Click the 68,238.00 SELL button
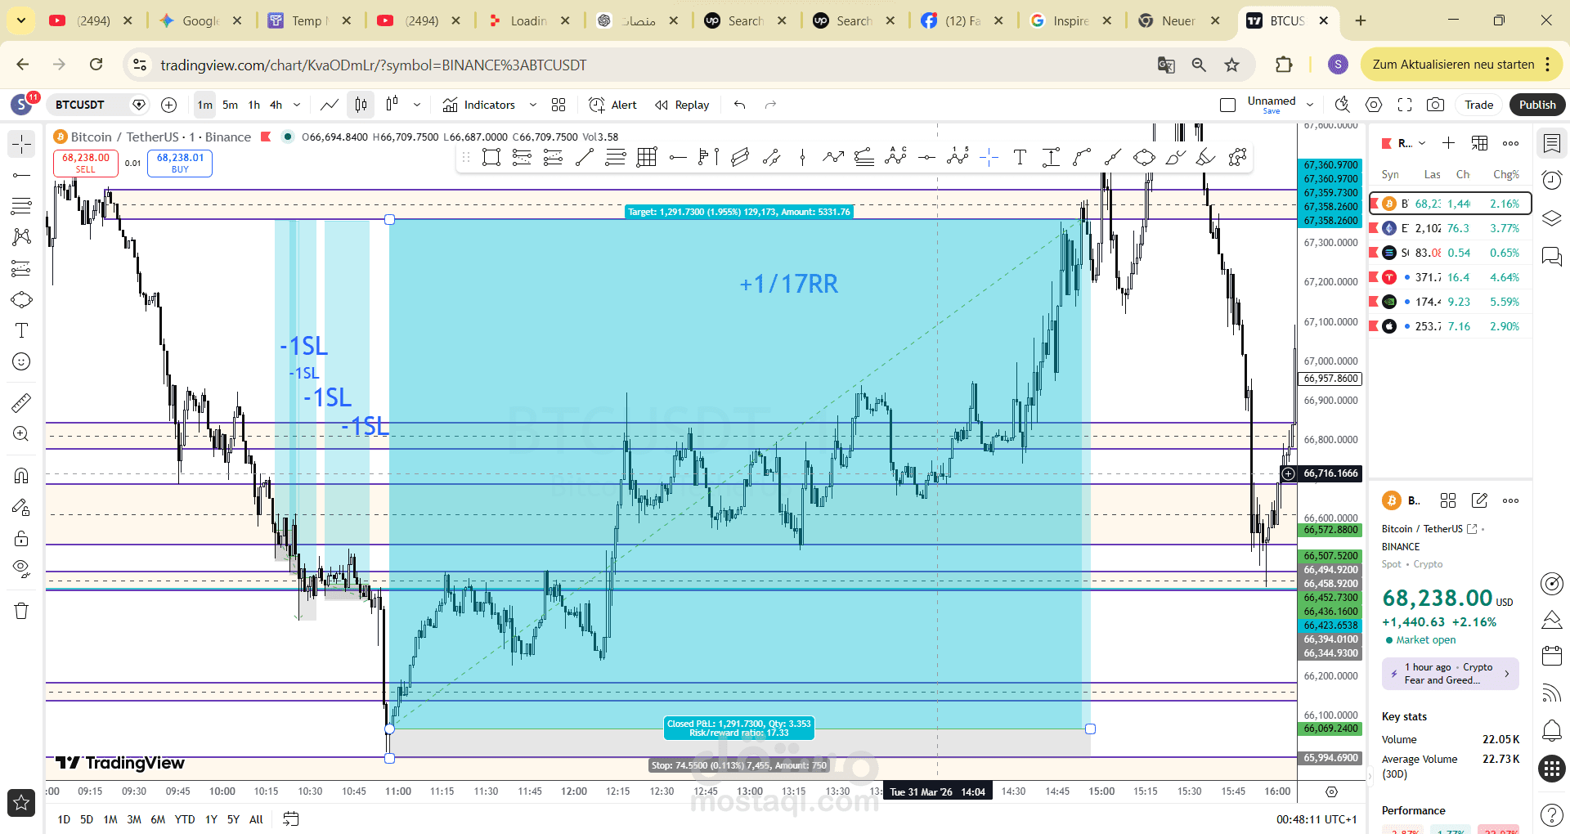1570x834 pixels. pos(86,163)
